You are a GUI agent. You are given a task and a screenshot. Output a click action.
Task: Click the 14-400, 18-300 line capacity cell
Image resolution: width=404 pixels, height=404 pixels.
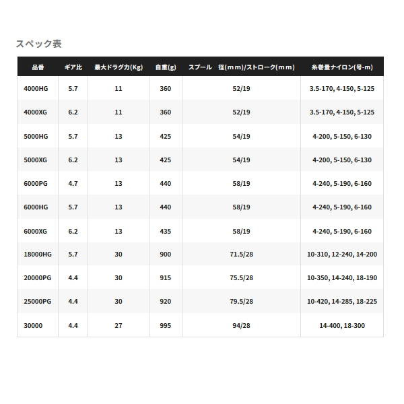(x=341, y=325)
